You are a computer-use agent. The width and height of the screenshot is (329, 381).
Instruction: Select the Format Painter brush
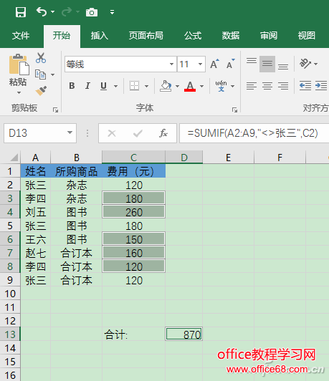click(x=41, y=91)
